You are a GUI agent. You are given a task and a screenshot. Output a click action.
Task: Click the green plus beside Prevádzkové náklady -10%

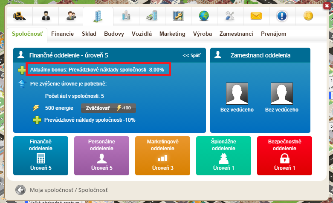click(x=37, y=120)
